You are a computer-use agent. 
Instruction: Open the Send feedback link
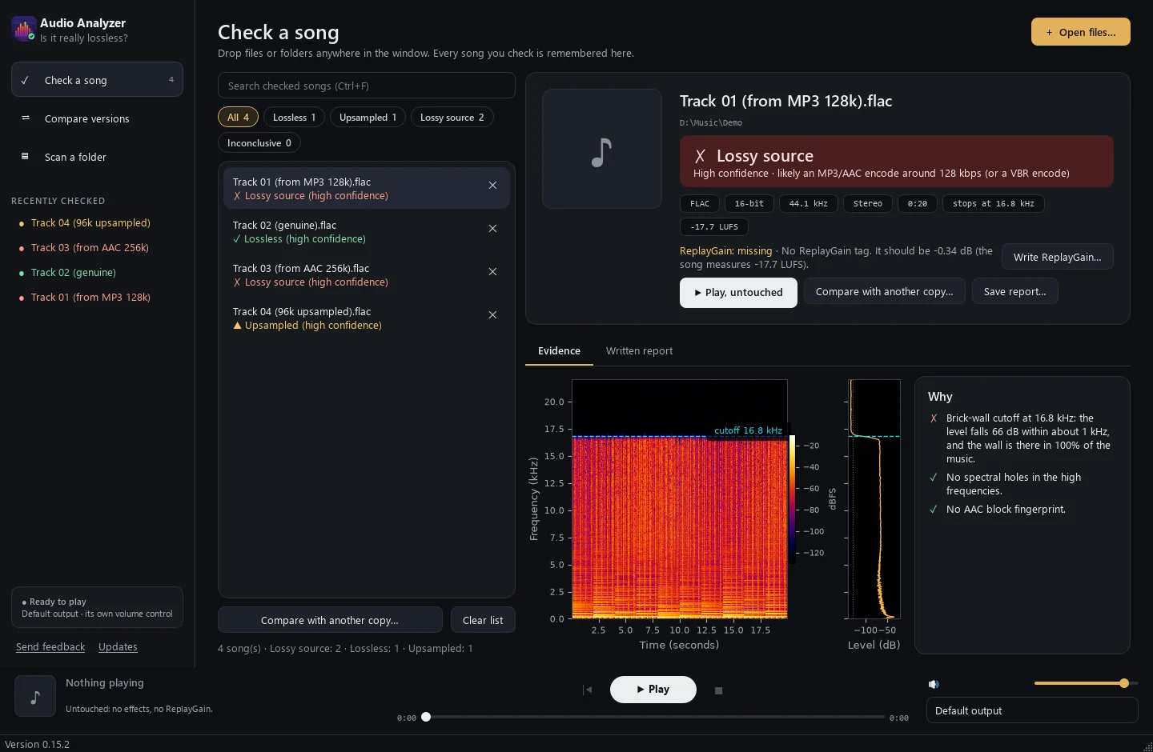click(50, 647)
